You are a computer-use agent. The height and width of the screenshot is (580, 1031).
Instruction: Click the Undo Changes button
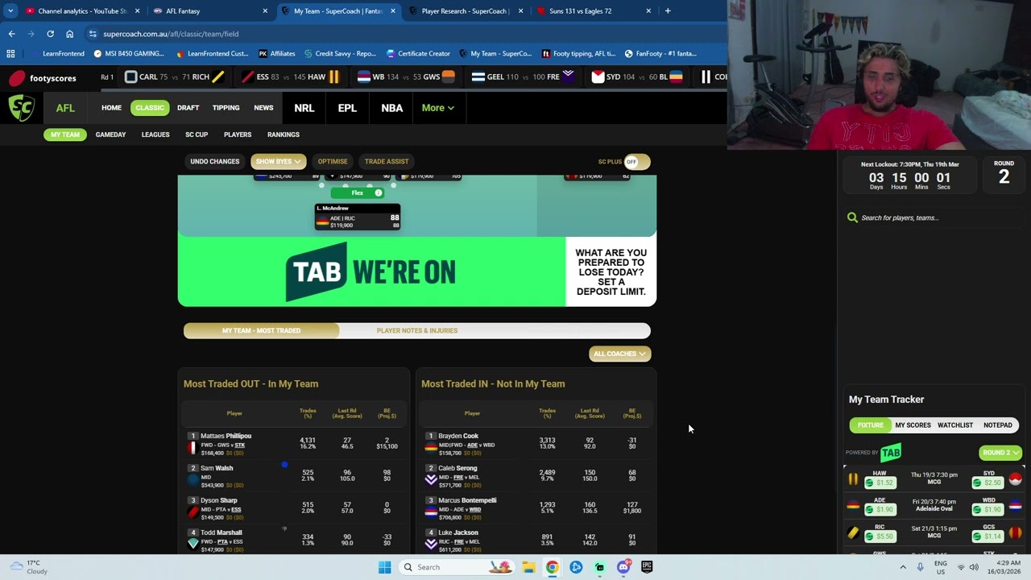click(x=214, y=162)
